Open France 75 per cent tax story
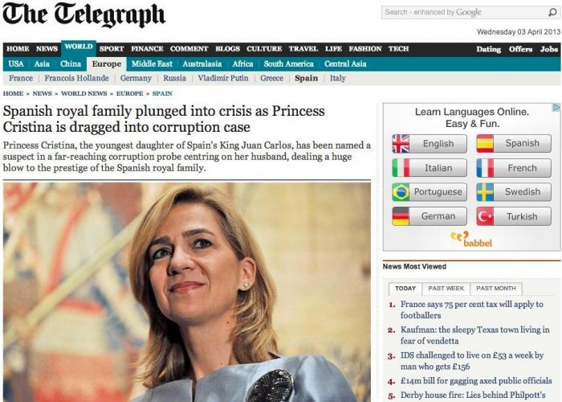The width and height of the screenshot is (562, 402). (x=472, y=310)
